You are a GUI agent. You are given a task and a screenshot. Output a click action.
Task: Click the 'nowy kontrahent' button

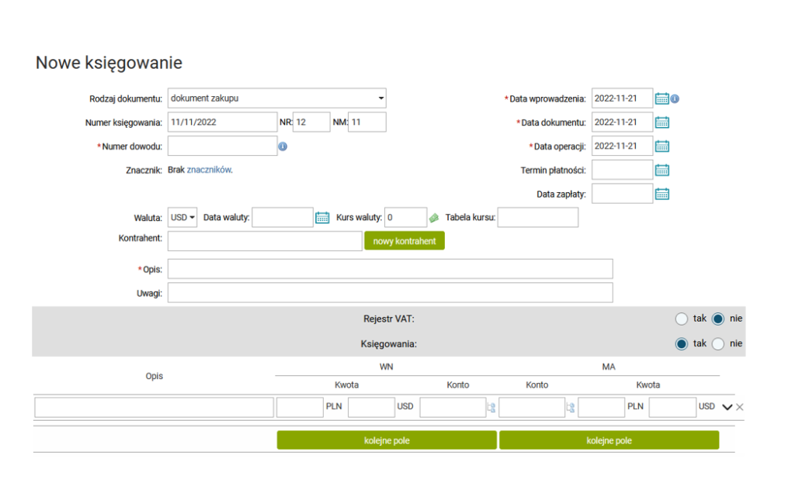coord(404,241)
